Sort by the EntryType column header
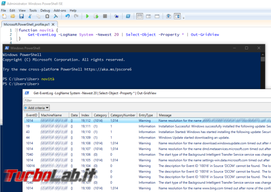This screenshot has width=271, height=192. coord(147,115)
